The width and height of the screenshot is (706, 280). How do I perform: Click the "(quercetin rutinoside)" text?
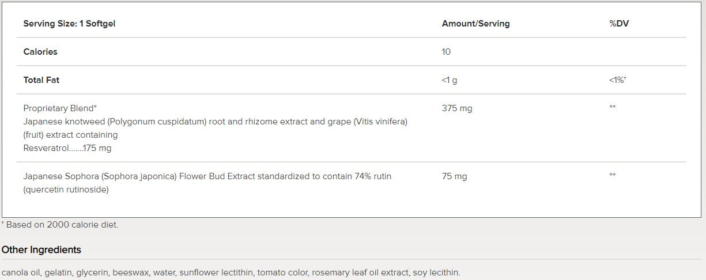point(66,190)
